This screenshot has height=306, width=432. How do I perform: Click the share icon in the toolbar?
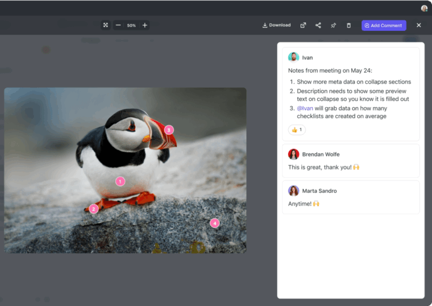318,25
